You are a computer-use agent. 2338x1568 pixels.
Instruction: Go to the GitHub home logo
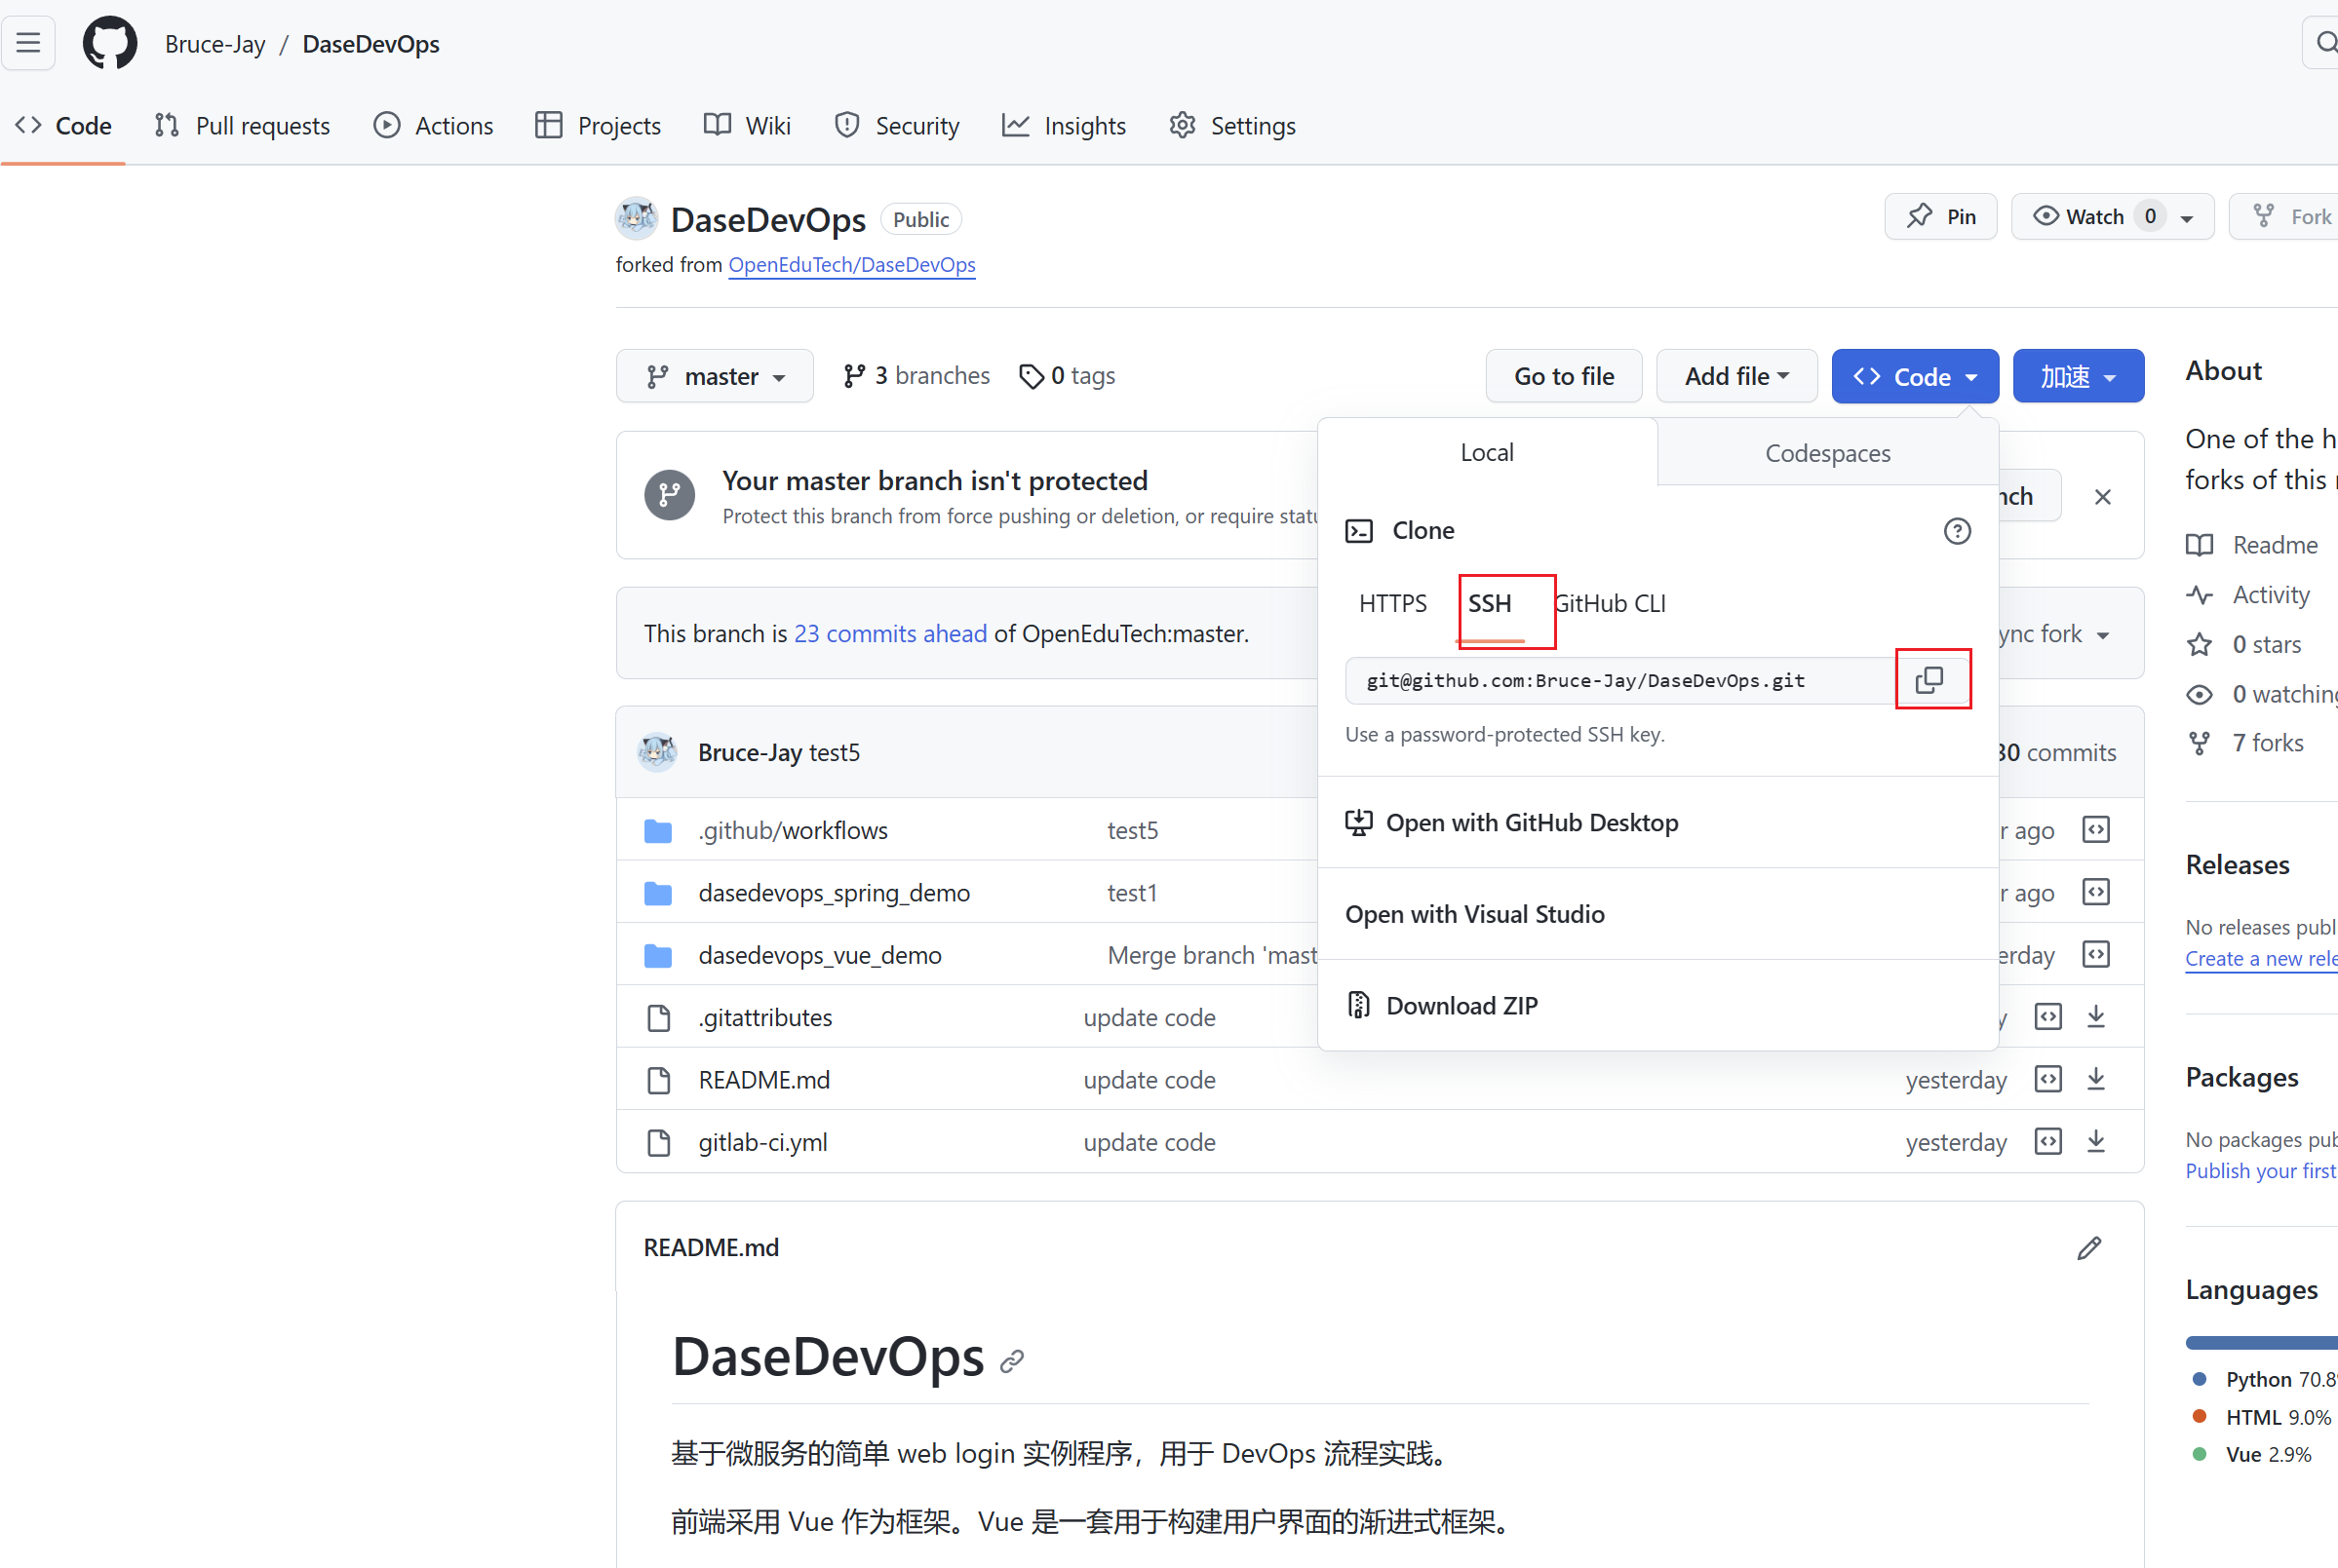click(110, 43)
